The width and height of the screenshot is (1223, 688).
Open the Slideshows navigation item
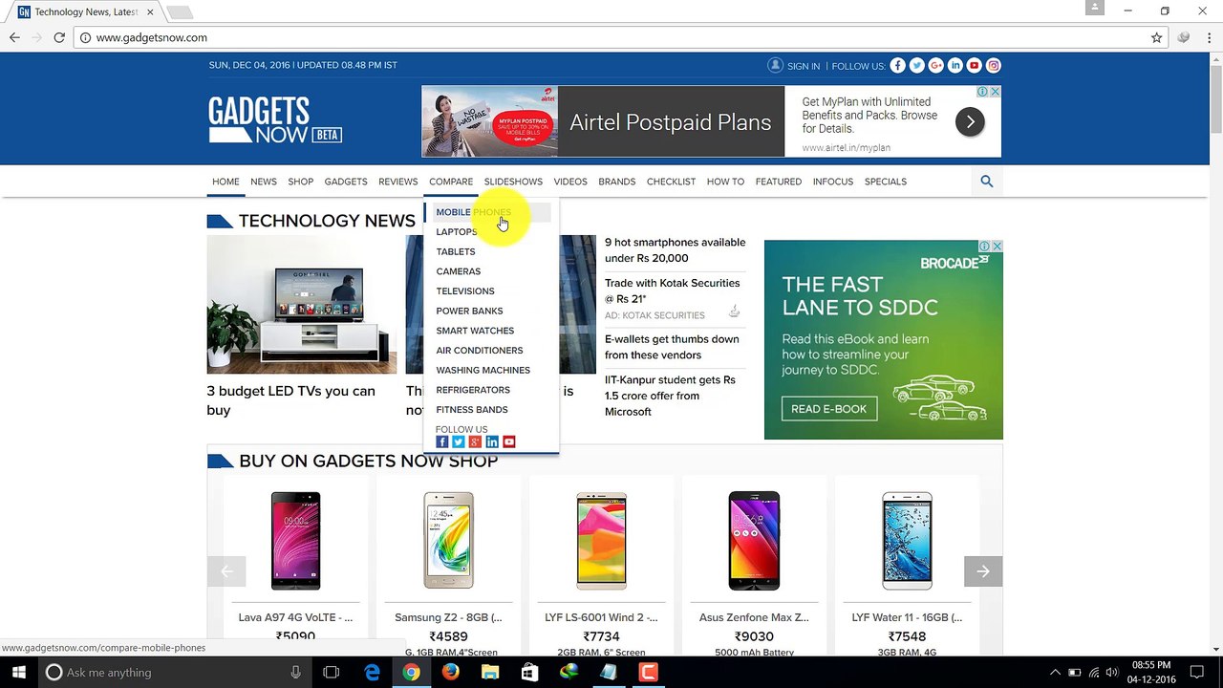click(513, 182)
